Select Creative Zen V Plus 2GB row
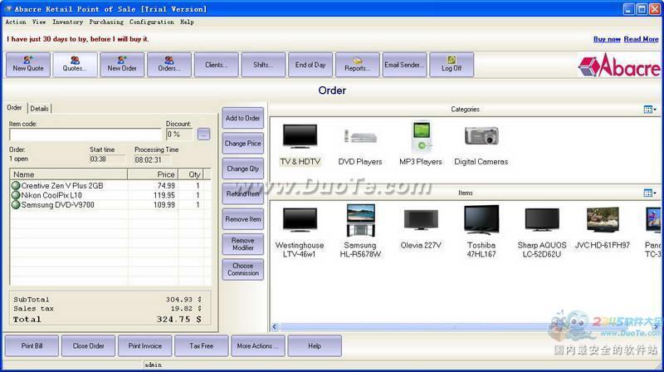Viewport: 664px width, 372px height. click(110, 185)
